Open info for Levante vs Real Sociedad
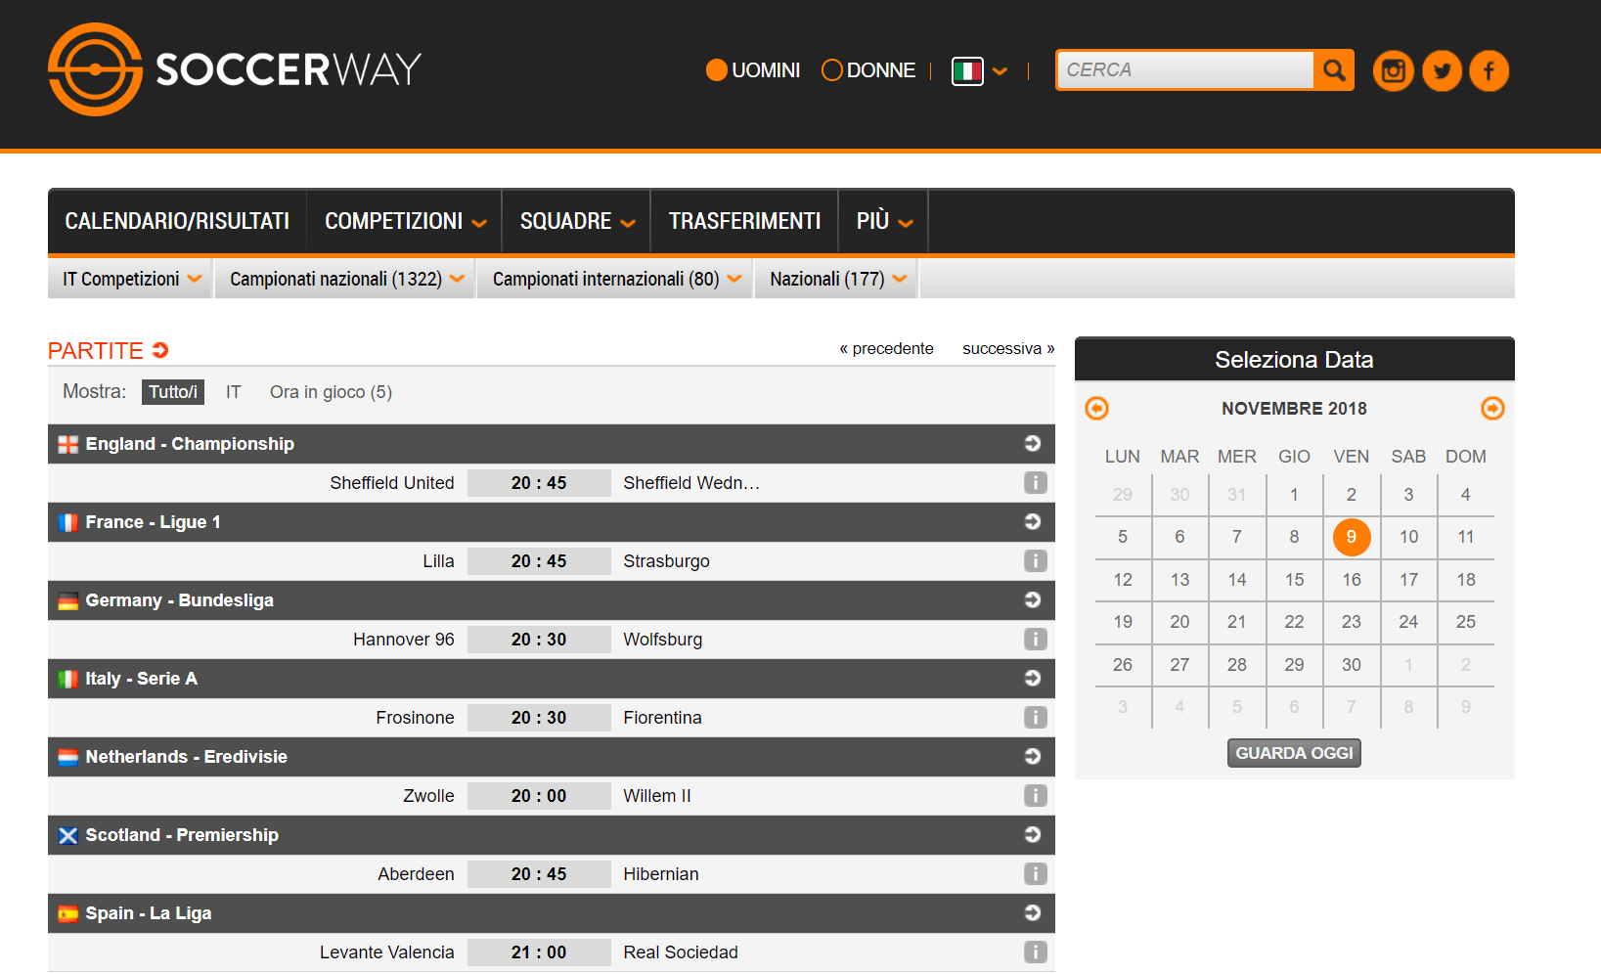The width and height of the screenshot is (1601, 974). click(x=1036, y=952)
